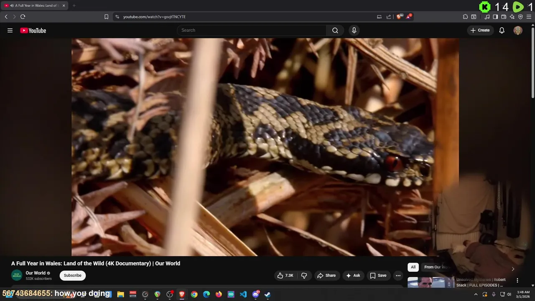The height and width of the screenshot is (301, 535).
Task: Open a new browser tab
Action: point(74,5)
